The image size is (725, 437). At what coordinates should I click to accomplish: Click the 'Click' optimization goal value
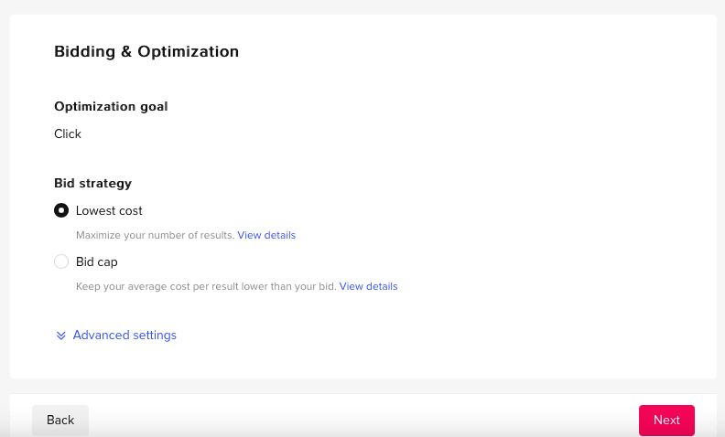68,134
